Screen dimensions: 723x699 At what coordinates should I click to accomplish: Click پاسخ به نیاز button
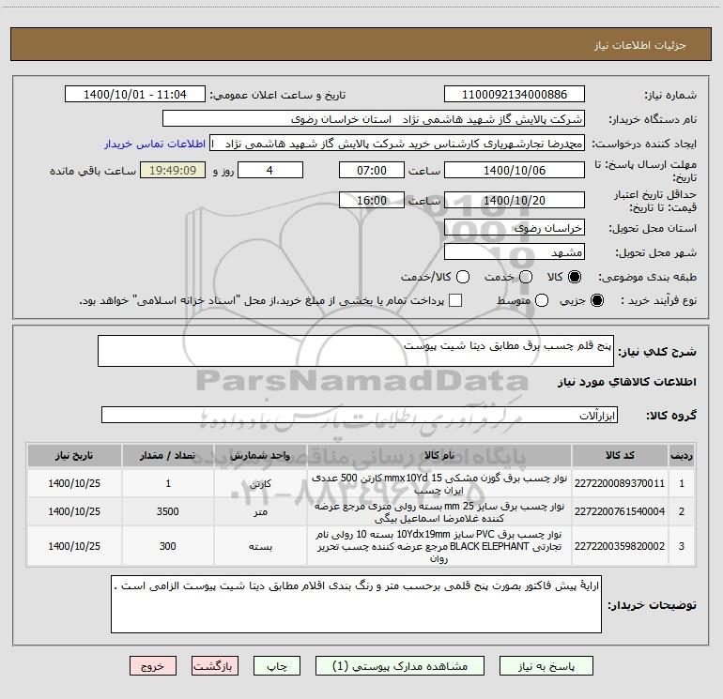point(546,666)
